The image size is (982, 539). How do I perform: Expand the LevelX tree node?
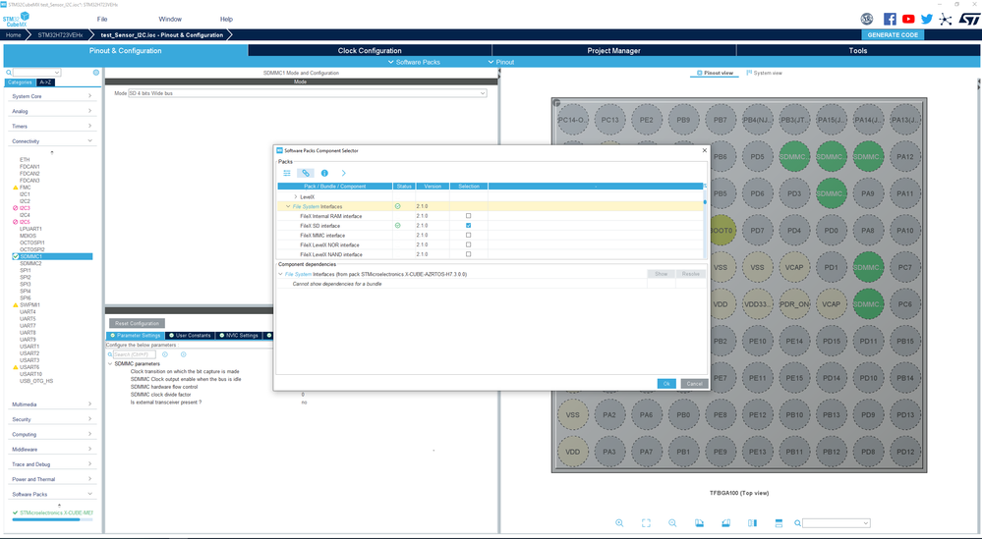point(296,197)
